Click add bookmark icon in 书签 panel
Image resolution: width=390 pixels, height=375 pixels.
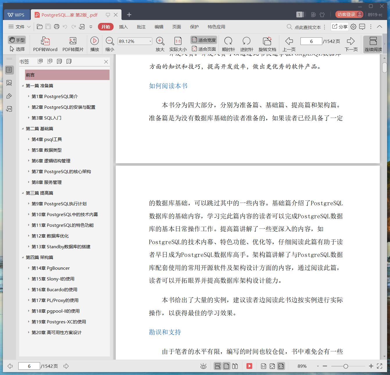click(x=59, y=61)
